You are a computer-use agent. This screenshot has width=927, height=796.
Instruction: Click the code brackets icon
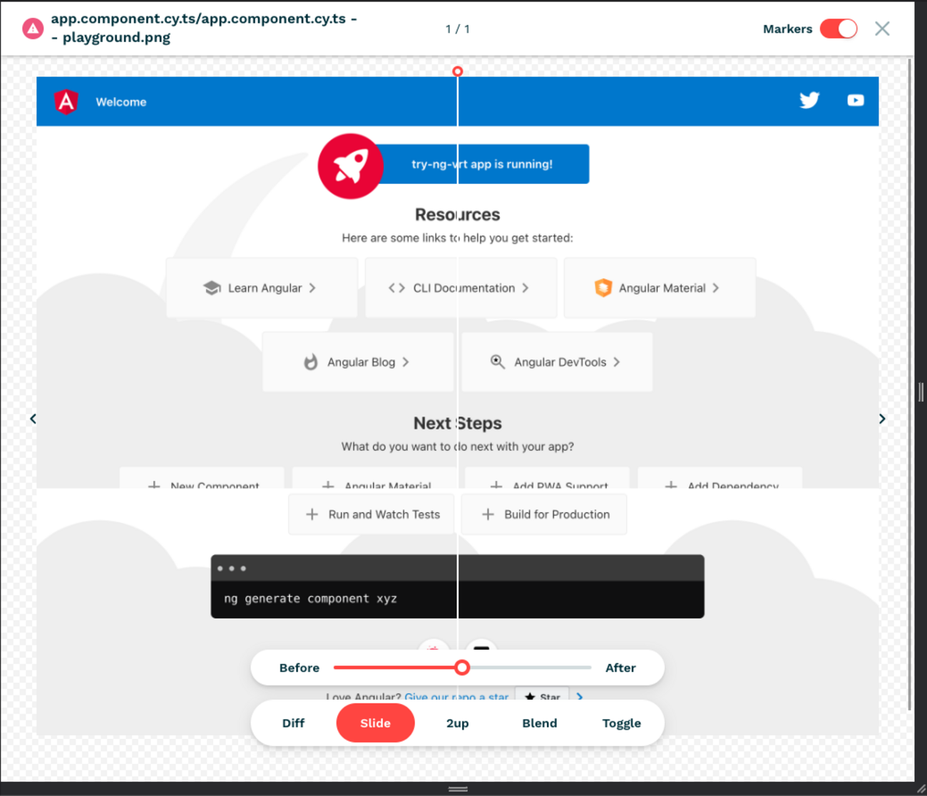(397, 288)
